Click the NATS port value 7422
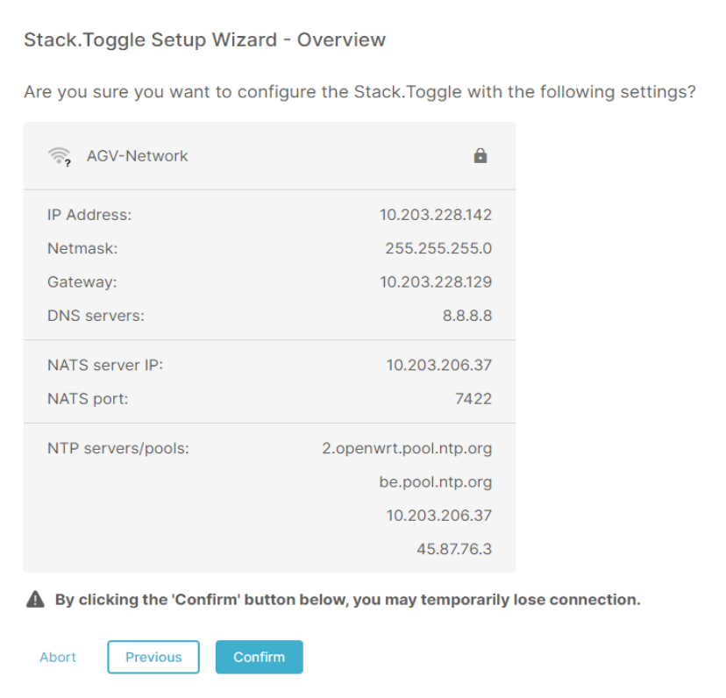 473,399
